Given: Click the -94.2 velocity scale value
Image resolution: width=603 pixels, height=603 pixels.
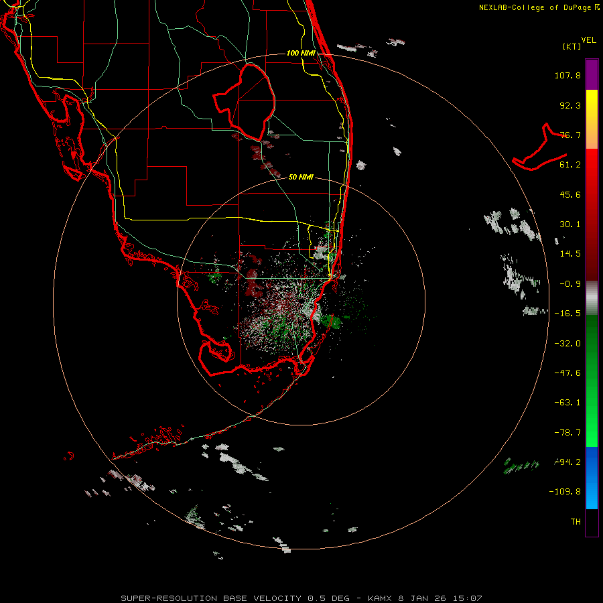Looking at the screenshot, I should click(x=567, y=462).
